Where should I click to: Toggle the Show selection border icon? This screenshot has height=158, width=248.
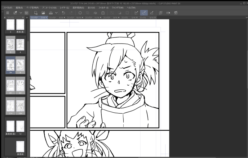point(127,13)
